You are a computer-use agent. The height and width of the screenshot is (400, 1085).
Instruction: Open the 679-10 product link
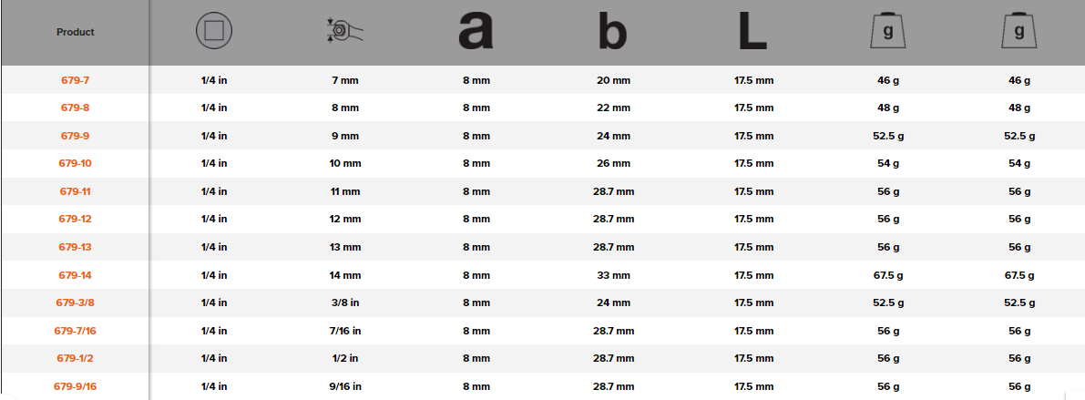(x=76, y=163)
